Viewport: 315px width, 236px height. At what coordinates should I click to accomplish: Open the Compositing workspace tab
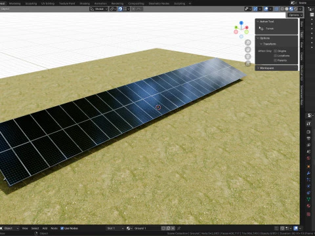pyautogui.click(x=136, y=3)
